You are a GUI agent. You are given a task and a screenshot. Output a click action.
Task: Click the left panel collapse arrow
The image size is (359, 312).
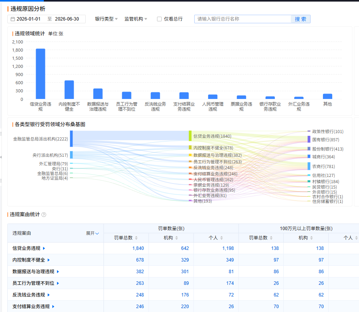[x=1, y=157]
